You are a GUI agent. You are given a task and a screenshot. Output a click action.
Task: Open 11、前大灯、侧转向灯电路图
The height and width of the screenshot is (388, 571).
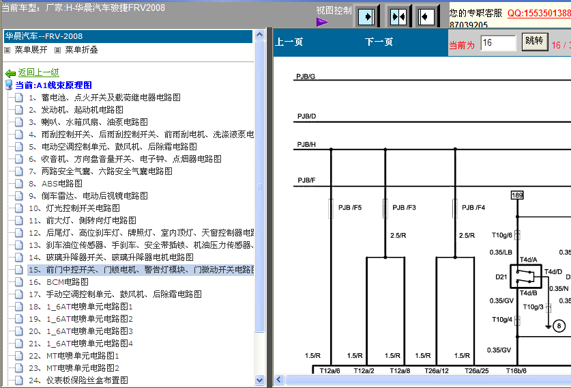(83, 220)
